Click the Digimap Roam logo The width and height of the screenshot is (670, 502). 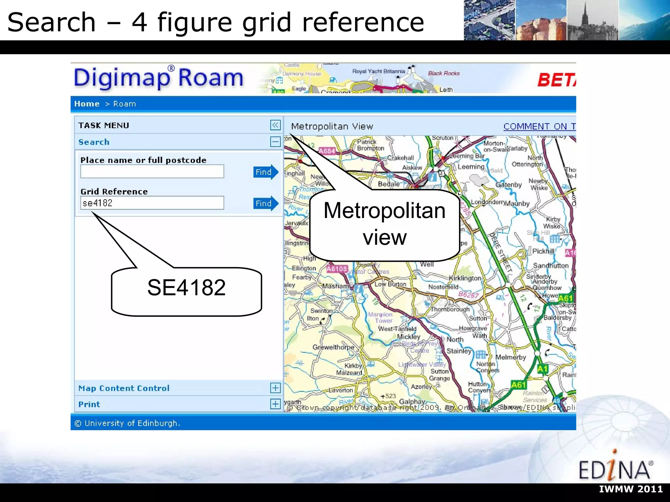point(159,78)
